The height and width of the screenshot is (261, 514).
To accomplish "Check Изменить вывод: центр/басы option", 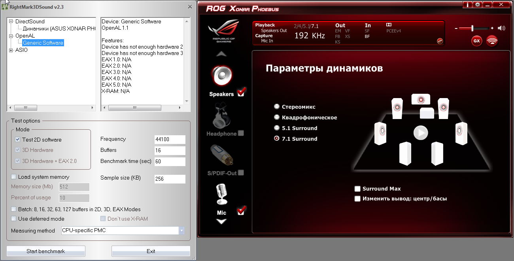I will tap(357, 199).
